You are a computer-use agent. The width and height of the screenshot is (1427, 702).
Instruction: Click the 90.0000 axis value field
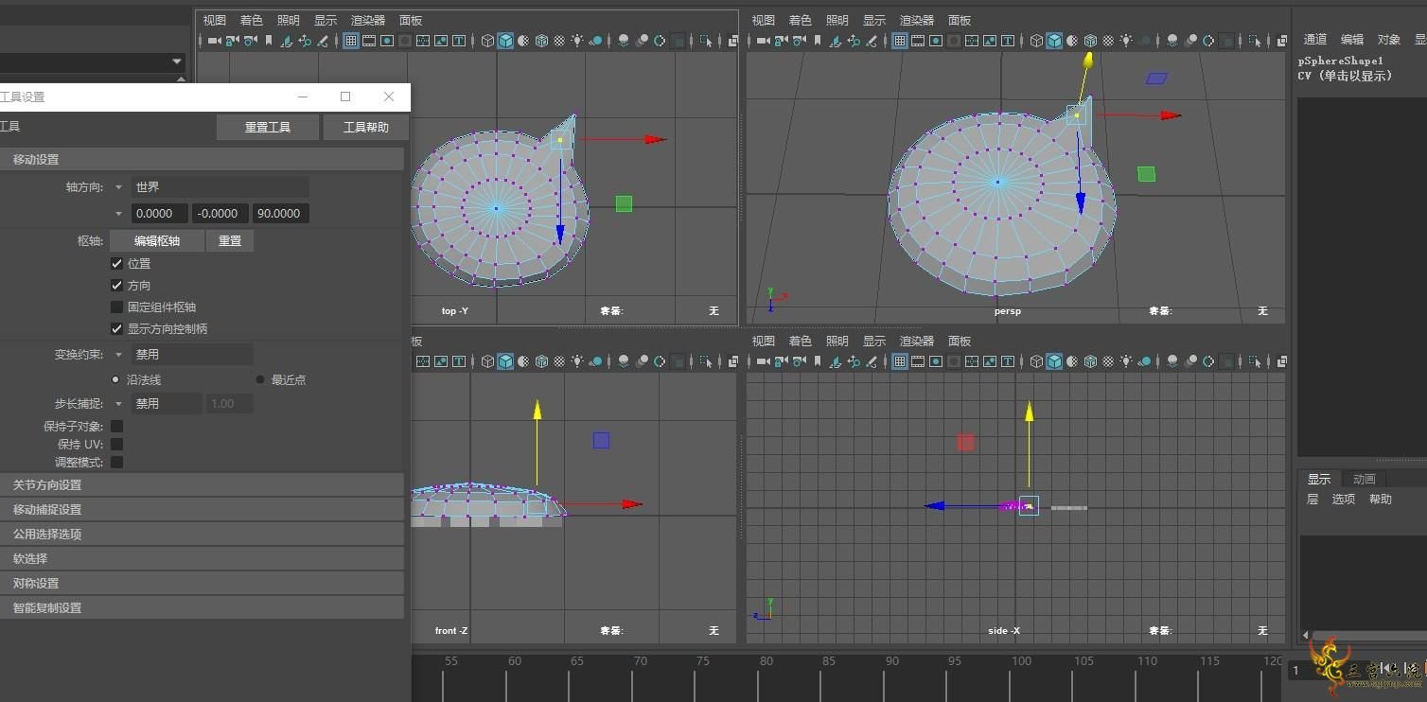click(x=281, y=213)
